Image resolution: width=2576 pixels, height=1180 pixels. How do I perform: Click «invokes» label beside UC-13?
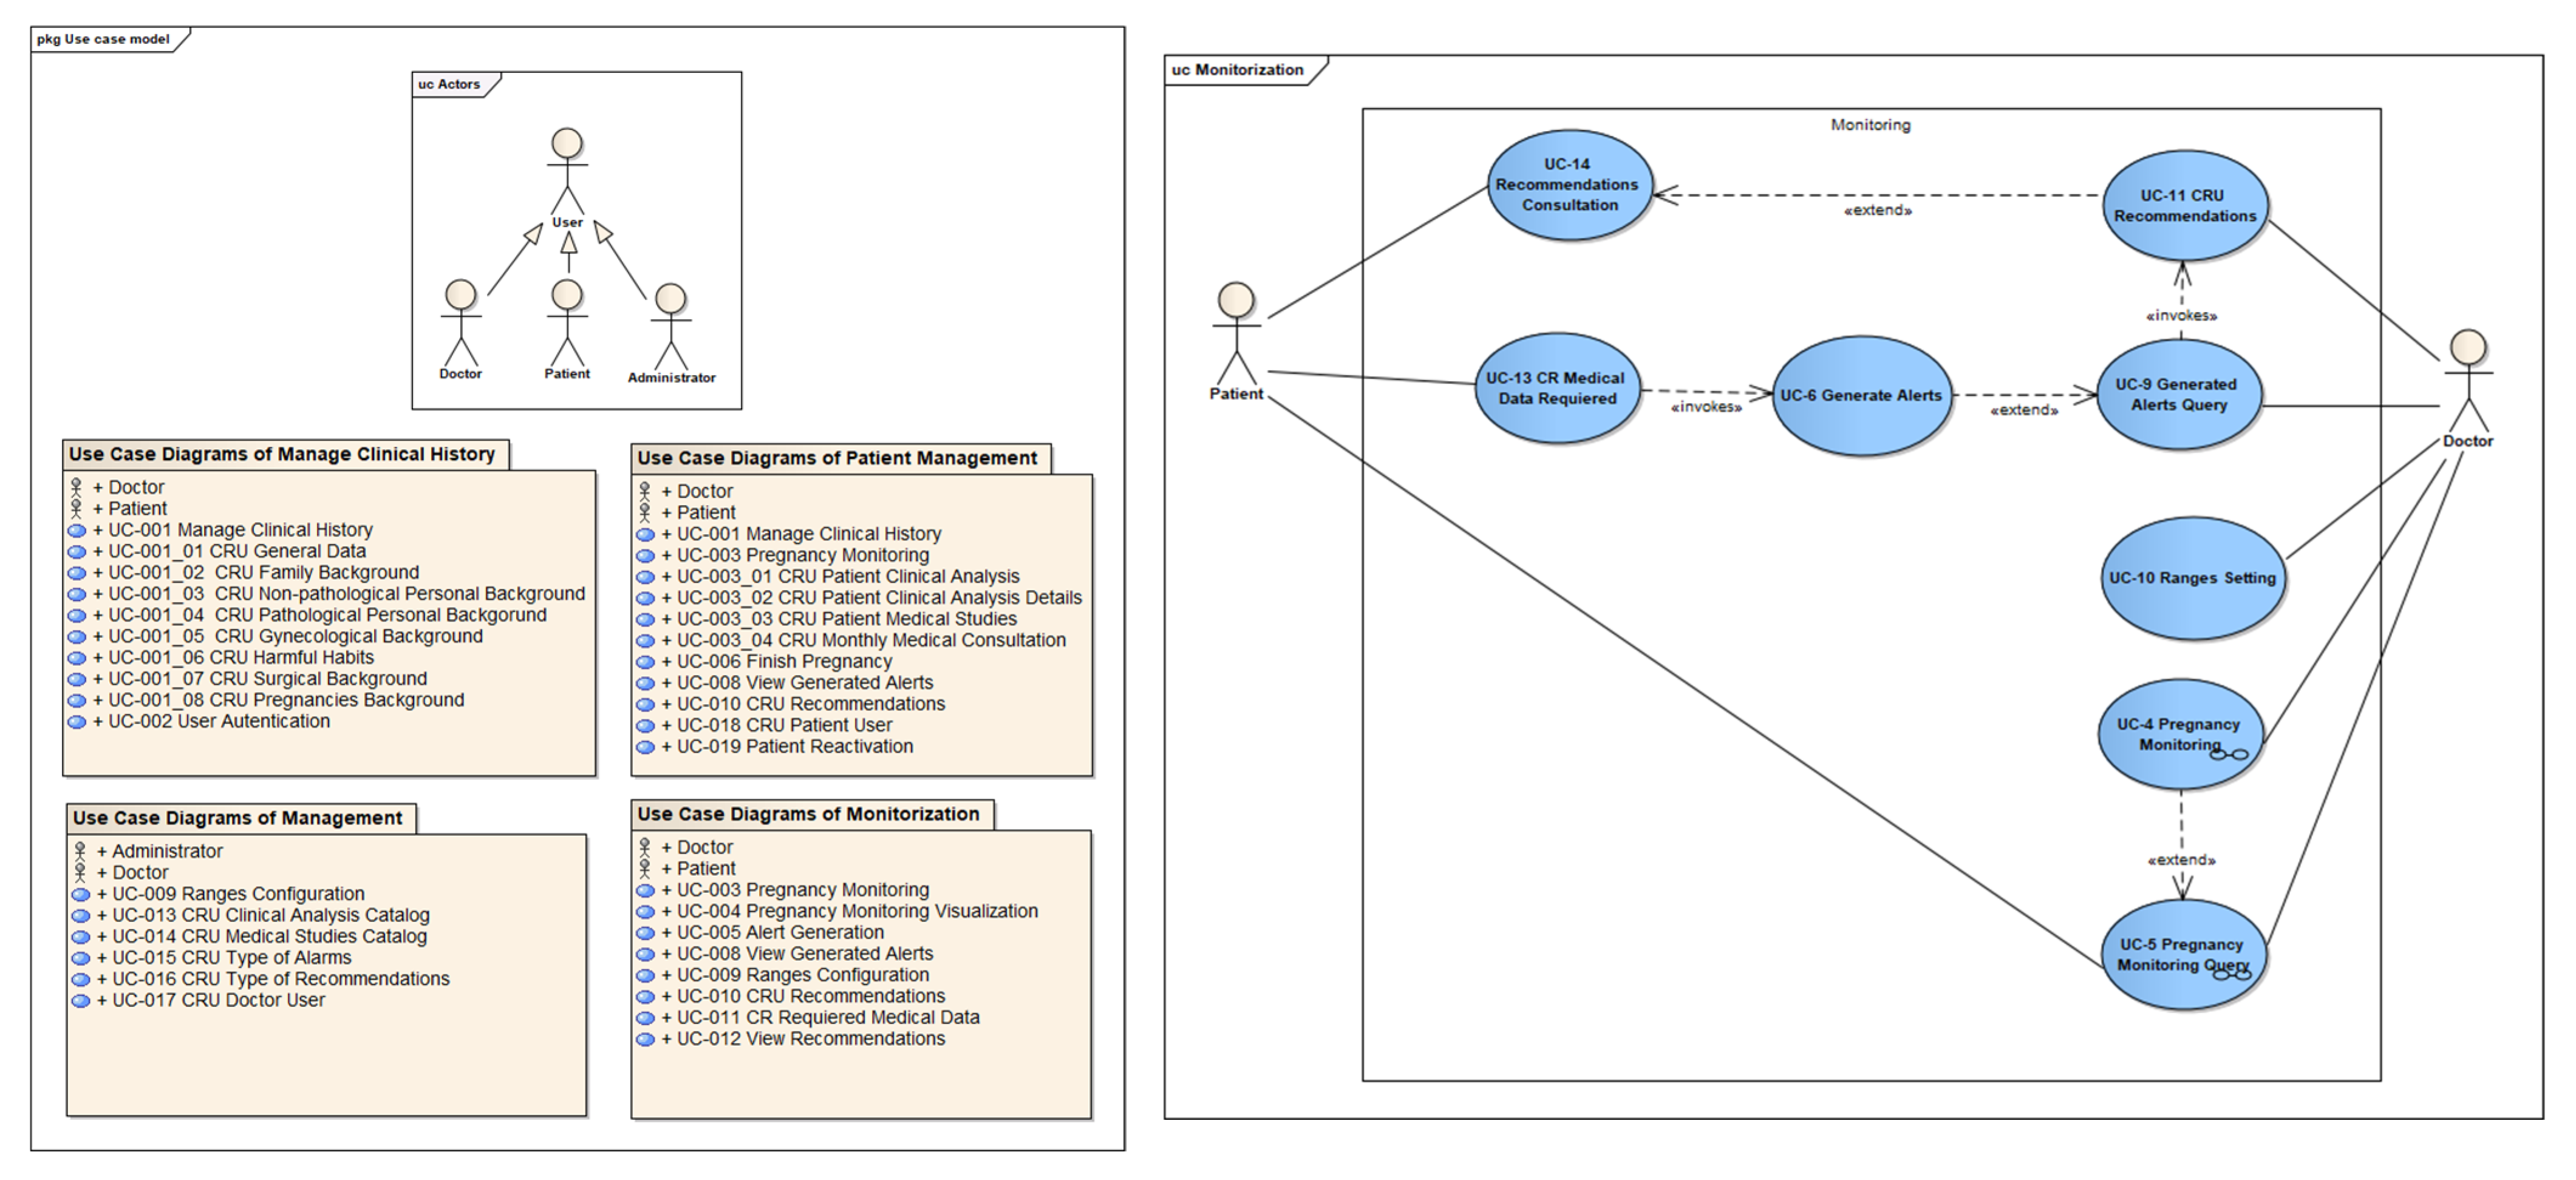point(1706,408)
